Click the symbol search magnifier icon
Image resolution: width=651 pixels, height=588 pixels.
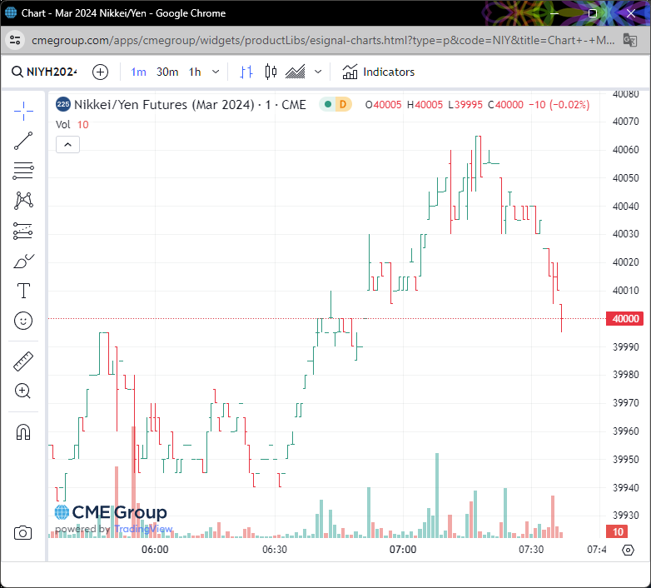click(x=17, y=72)
